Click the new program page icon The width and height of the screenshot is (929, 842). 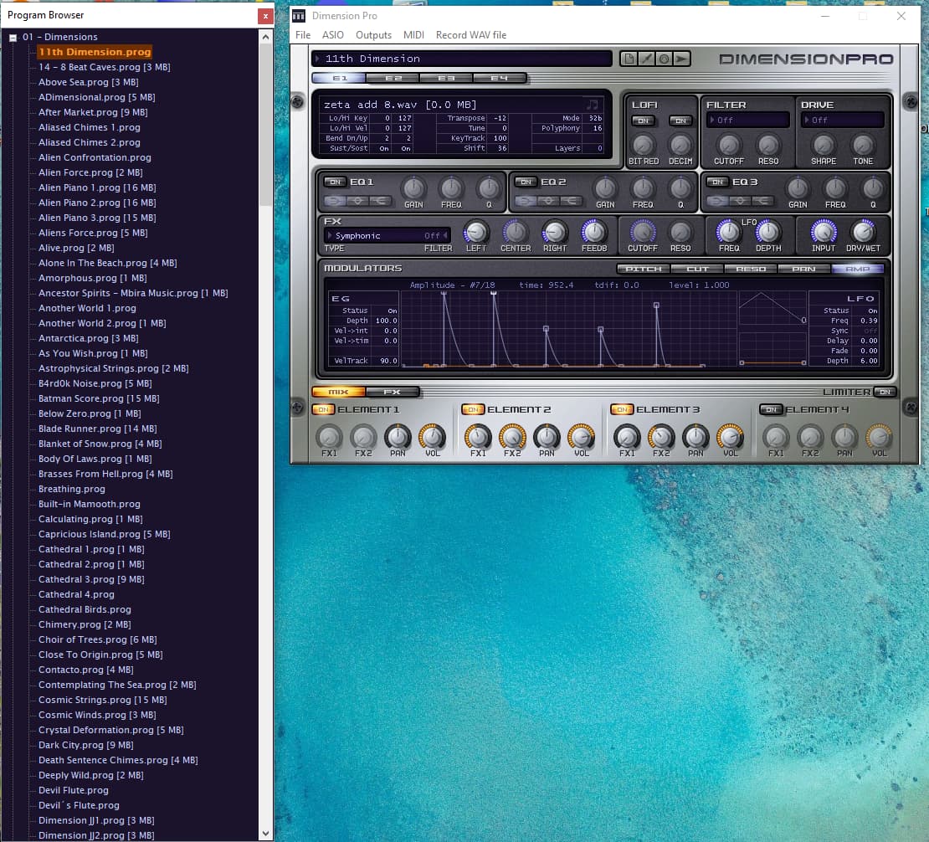pyautogui.click(x=629, y=59)
